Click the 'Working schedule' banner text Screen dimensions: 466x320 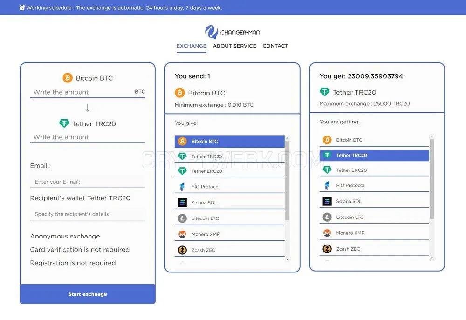[x=124, y=8]
